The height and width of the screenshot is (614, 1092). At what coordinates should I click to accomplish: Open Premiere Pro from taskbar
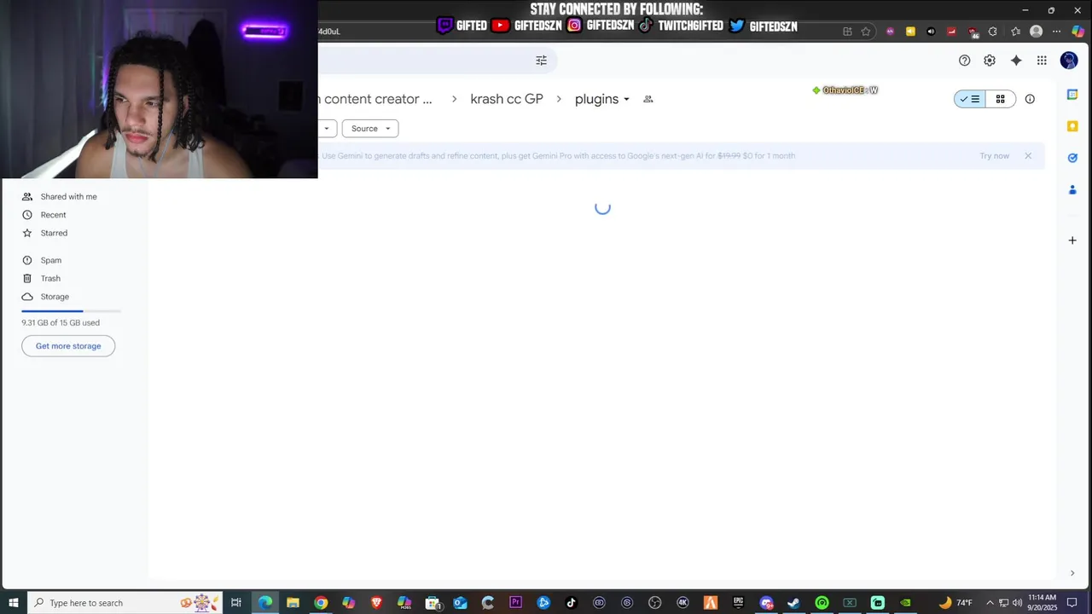515,603
